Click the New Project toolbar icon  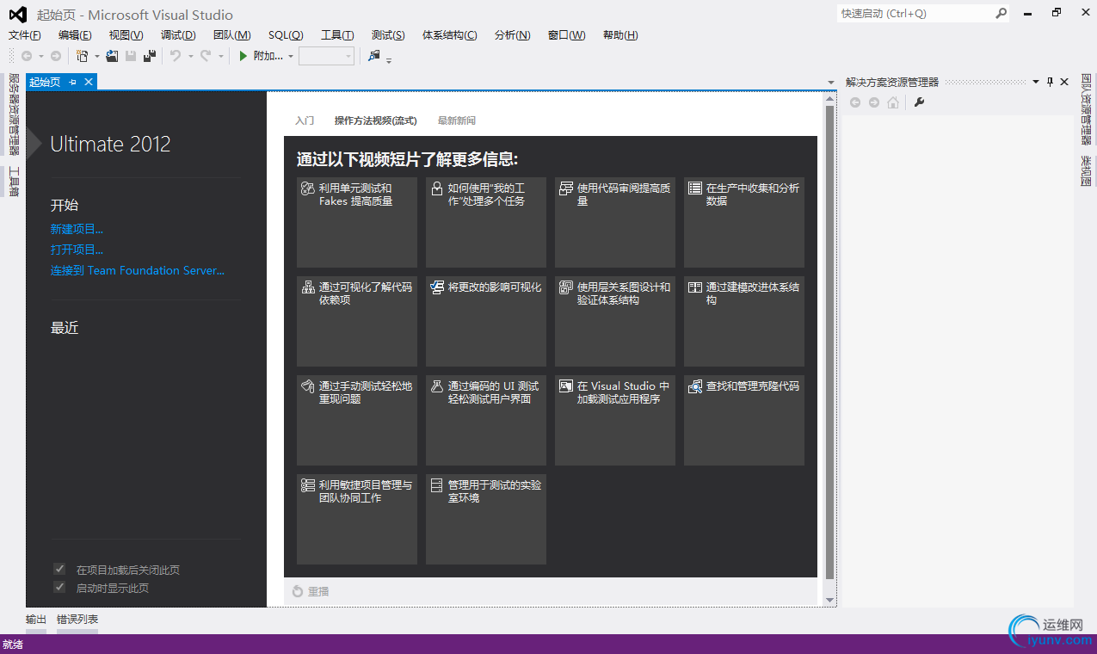(x=83, y=56)
